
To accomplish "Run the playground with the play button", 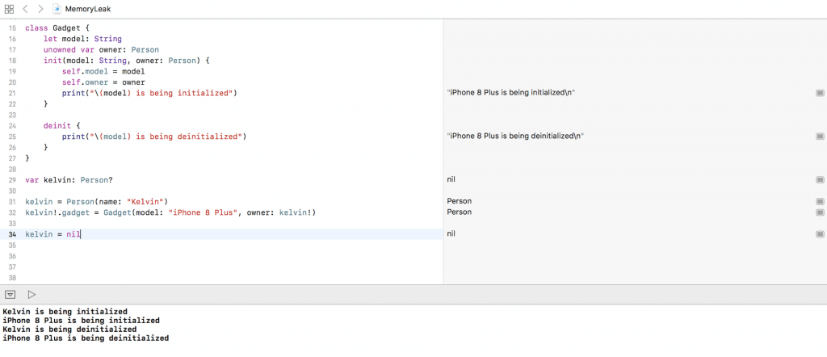I will point(32,295).
